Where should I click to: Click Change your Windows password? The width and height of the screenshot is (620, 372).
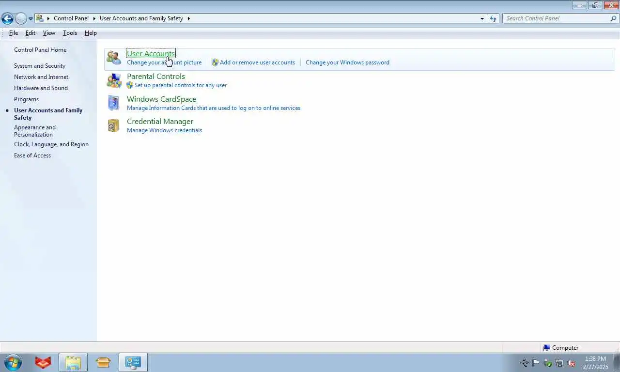tap(347, 62)
